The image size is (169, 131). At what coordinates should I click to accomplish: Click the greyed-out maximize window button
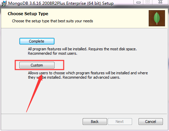[148, 2]
